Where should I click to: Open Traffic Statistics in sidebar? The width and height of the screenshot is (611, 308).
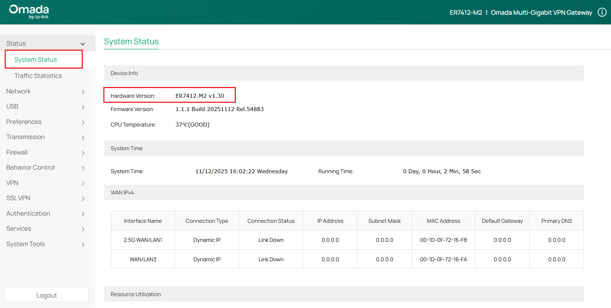pos(38,76)
